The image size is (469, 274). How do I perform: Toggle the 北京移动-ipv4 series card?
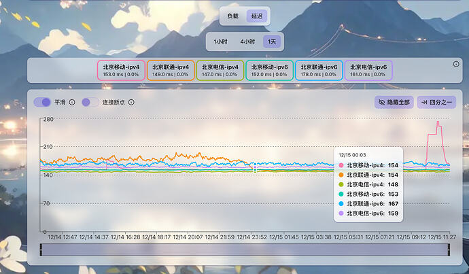point(121,70)
